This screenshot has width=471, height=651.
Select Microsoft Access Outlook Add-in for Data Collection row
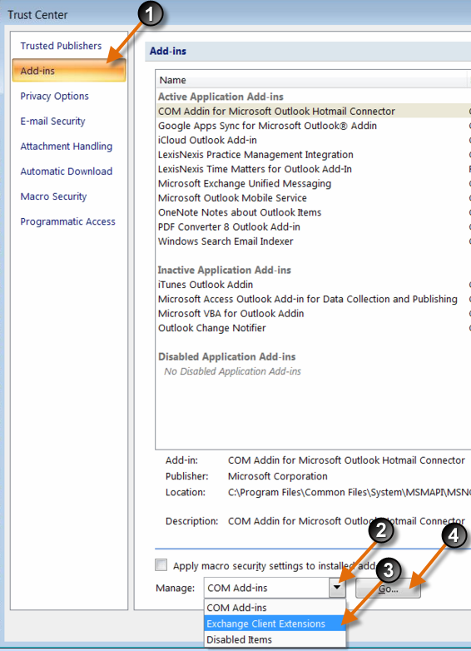314,300
